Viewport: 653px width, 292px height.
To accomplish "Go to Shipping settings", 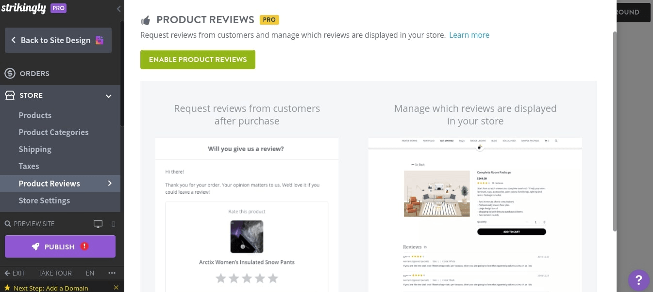I will (35, 149).
